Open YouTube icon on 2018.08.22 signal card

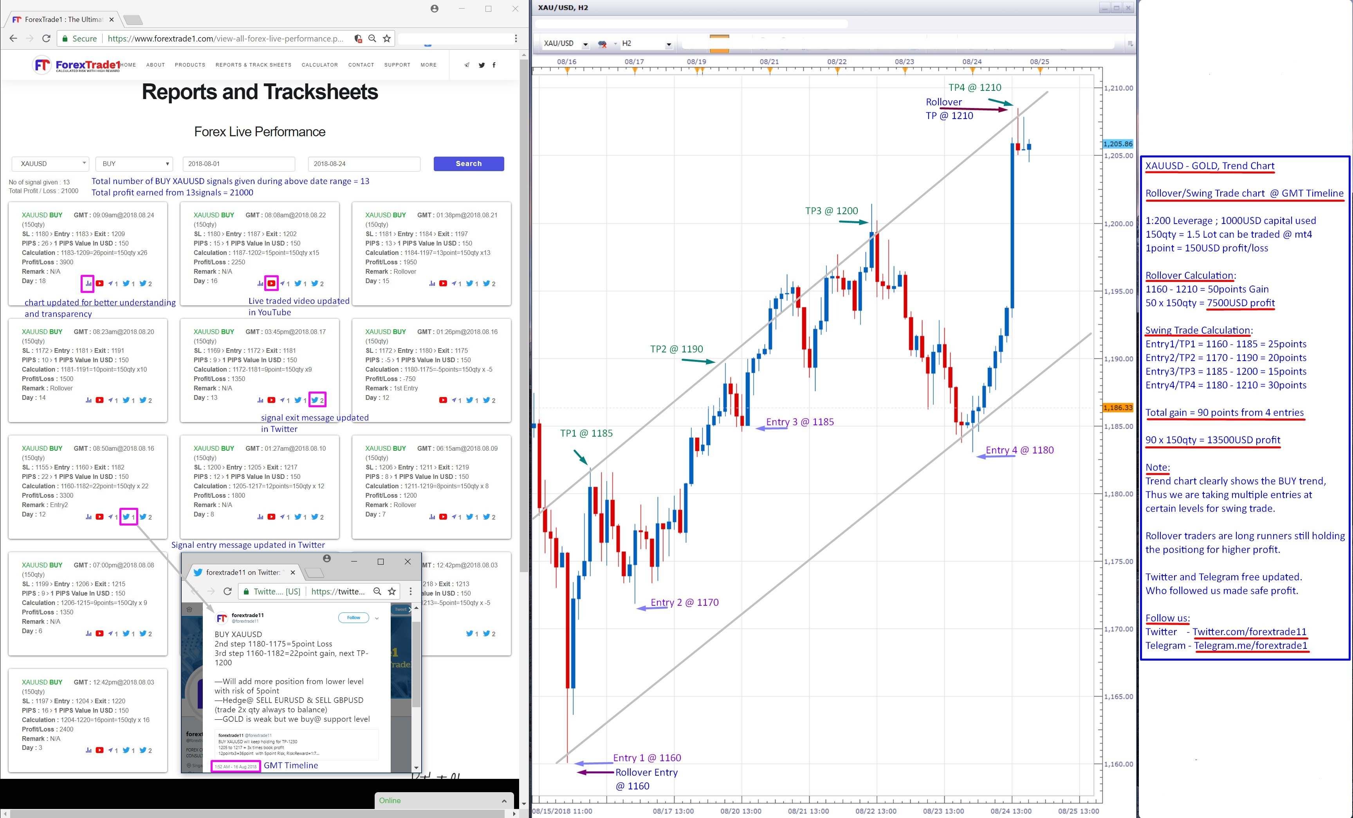tap(271, 284)
